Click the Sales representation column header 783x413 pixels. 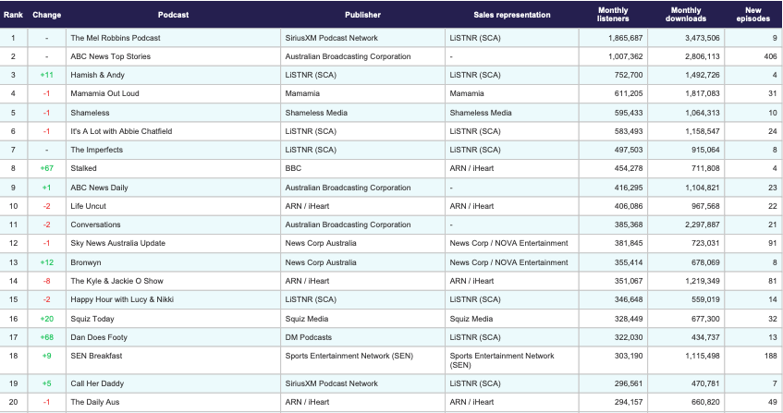pos(512,15)
